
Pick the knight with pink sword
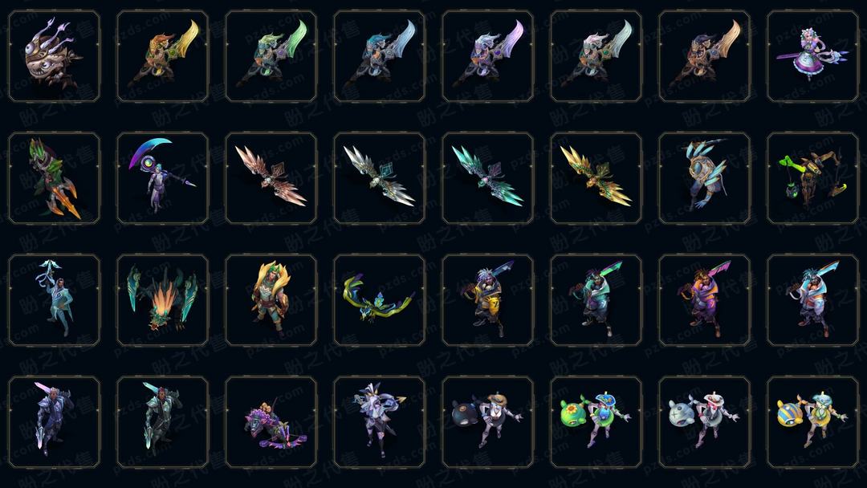(x=55, y=422)
